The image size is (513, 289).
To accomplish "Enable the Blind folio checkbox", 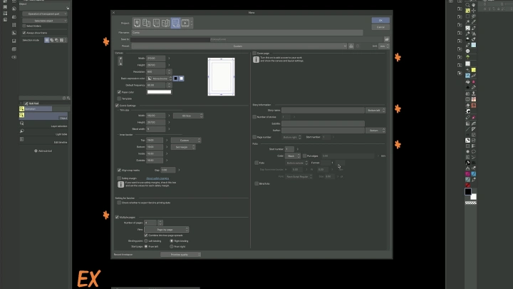I will click(x=256, y=184).
